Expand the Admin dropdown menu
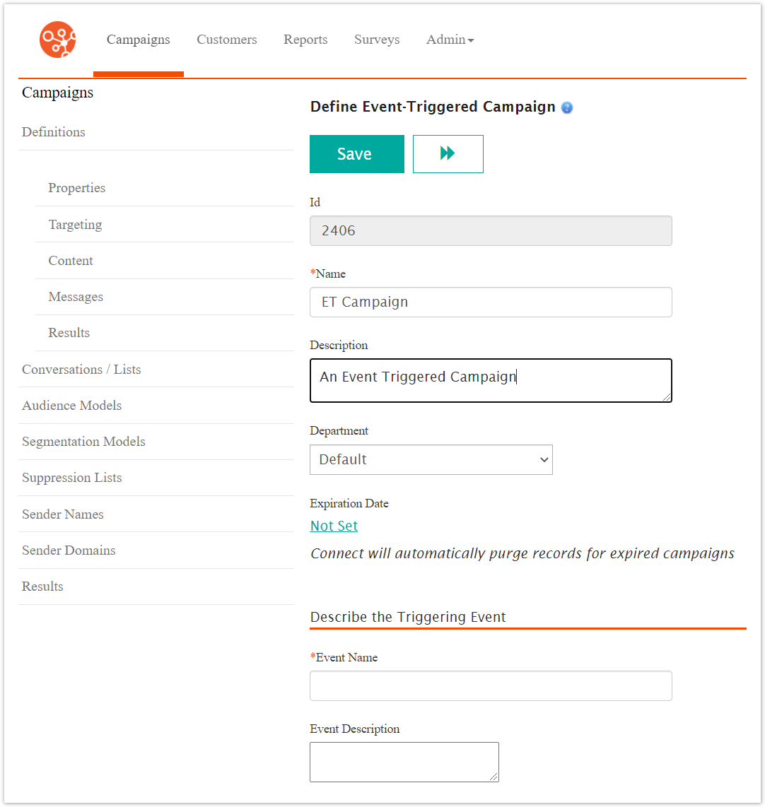The height and width of the screenshot is (807, 765). pos(450,40)
